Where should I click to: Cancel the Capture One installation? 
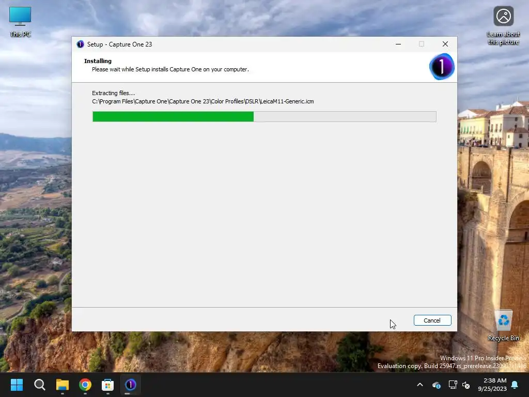432,320
